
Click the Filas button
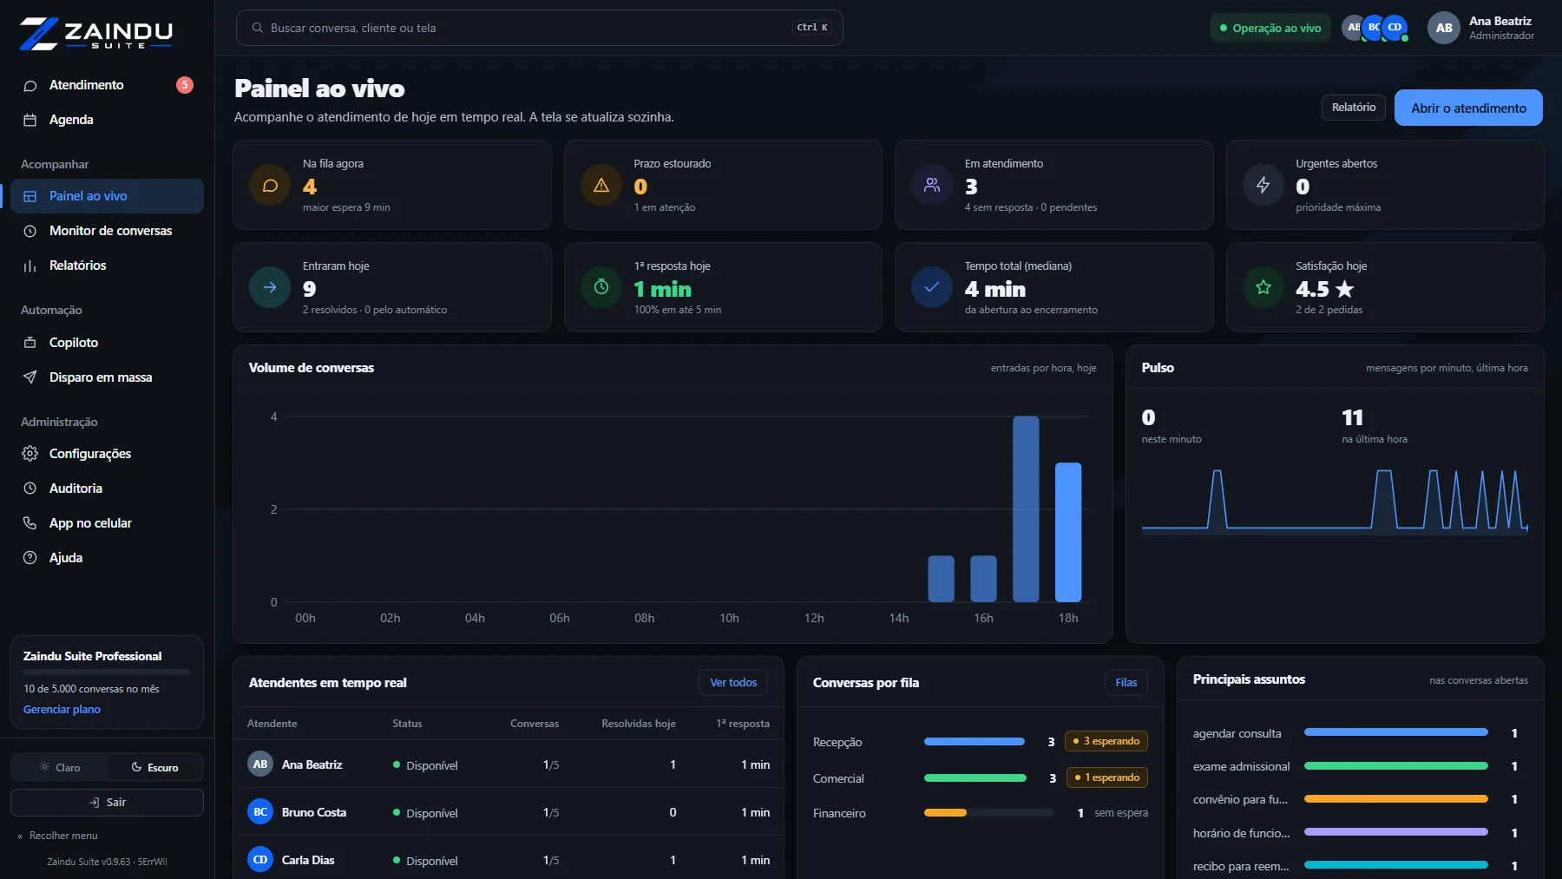tap(1126, 683)
